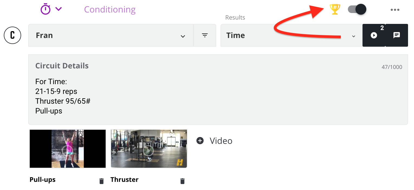
Task: Click the purple stopwatch timer icon
Action: (x=46, y=9)
